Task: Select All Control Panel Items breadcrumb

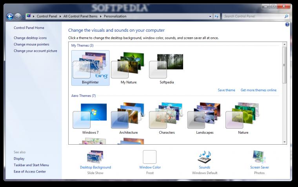Action: point(80,16)
